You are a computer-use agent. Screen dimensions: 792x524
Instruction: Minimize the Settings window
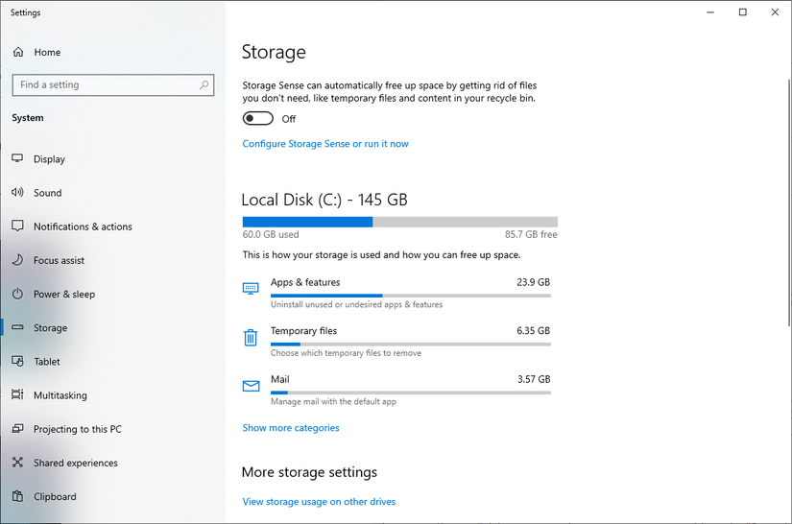pyautogui.click(x=710, y=12)
